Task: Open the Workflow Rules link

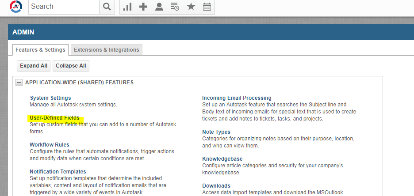Action: [50, 145]
